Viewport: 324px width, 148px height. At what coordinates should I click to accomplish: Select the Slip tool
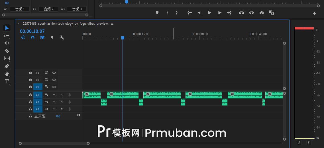click(x=7, y=58)
